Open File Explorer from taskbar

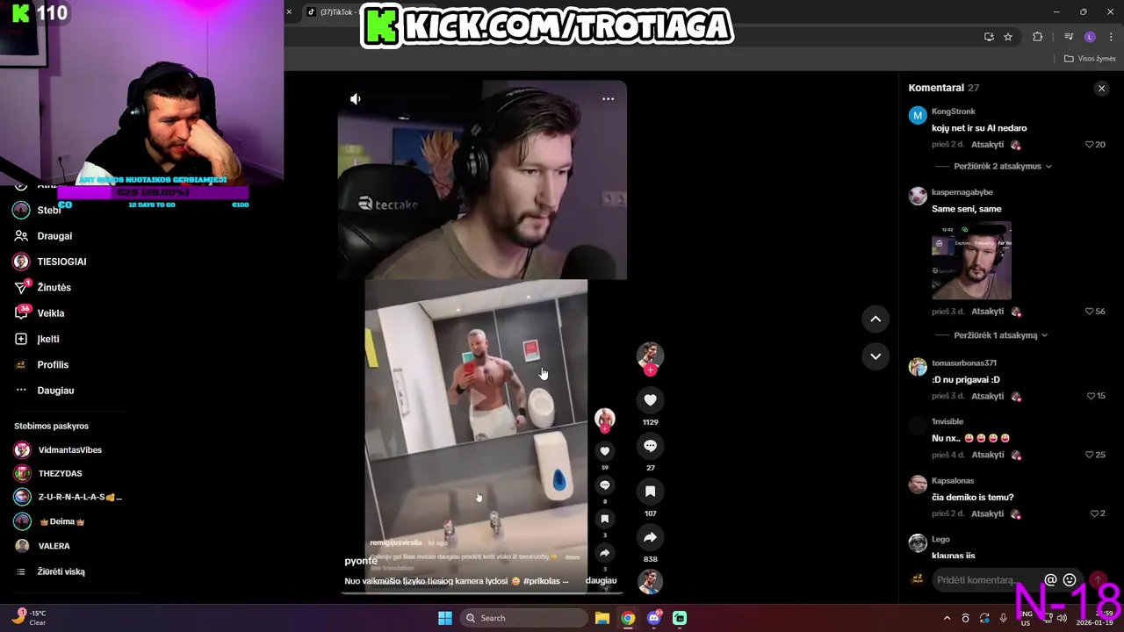point(602,618)
